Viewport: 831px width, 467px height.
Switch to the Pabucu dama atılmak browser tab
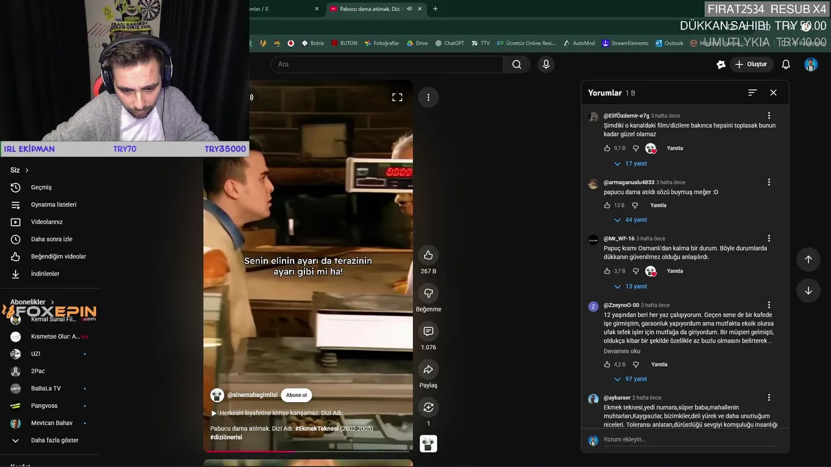(375, 8)
